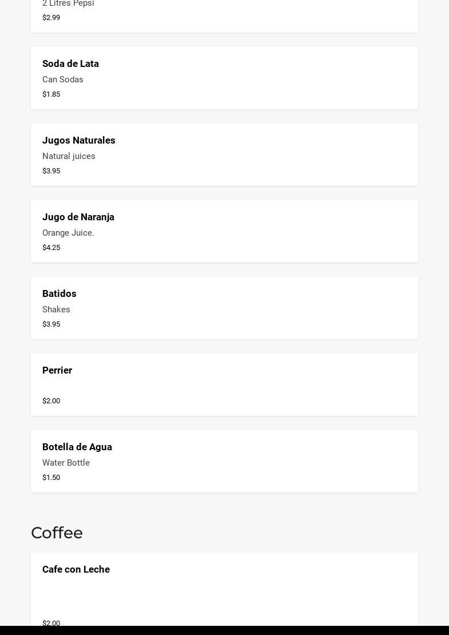Click the Coffee section heading

57,533
